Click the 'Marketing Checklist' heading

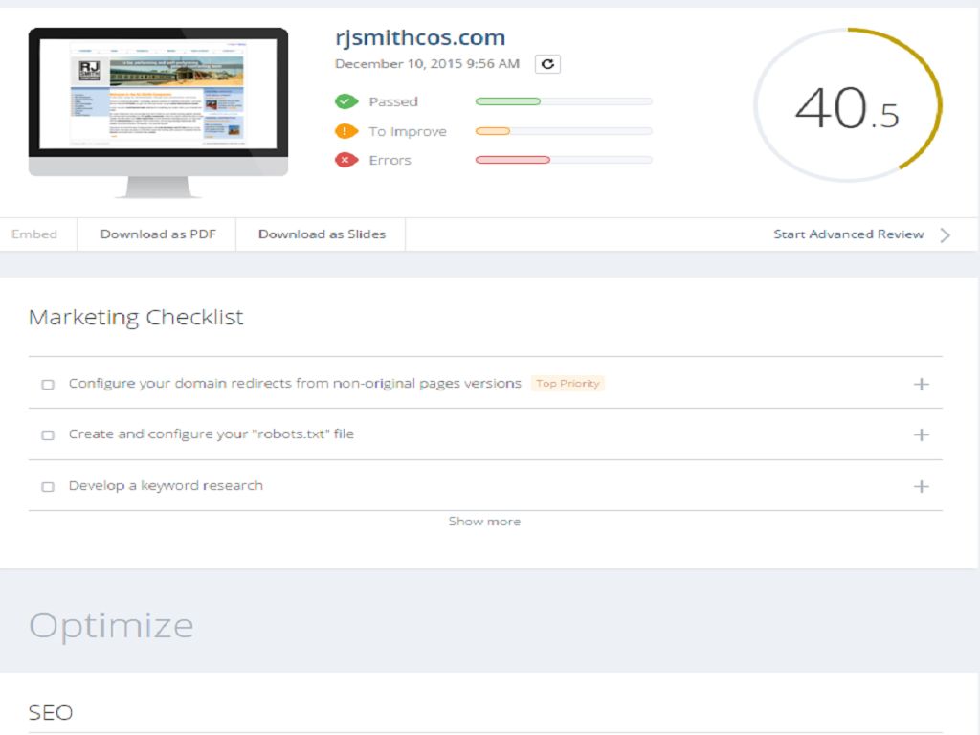click(136, 318)
